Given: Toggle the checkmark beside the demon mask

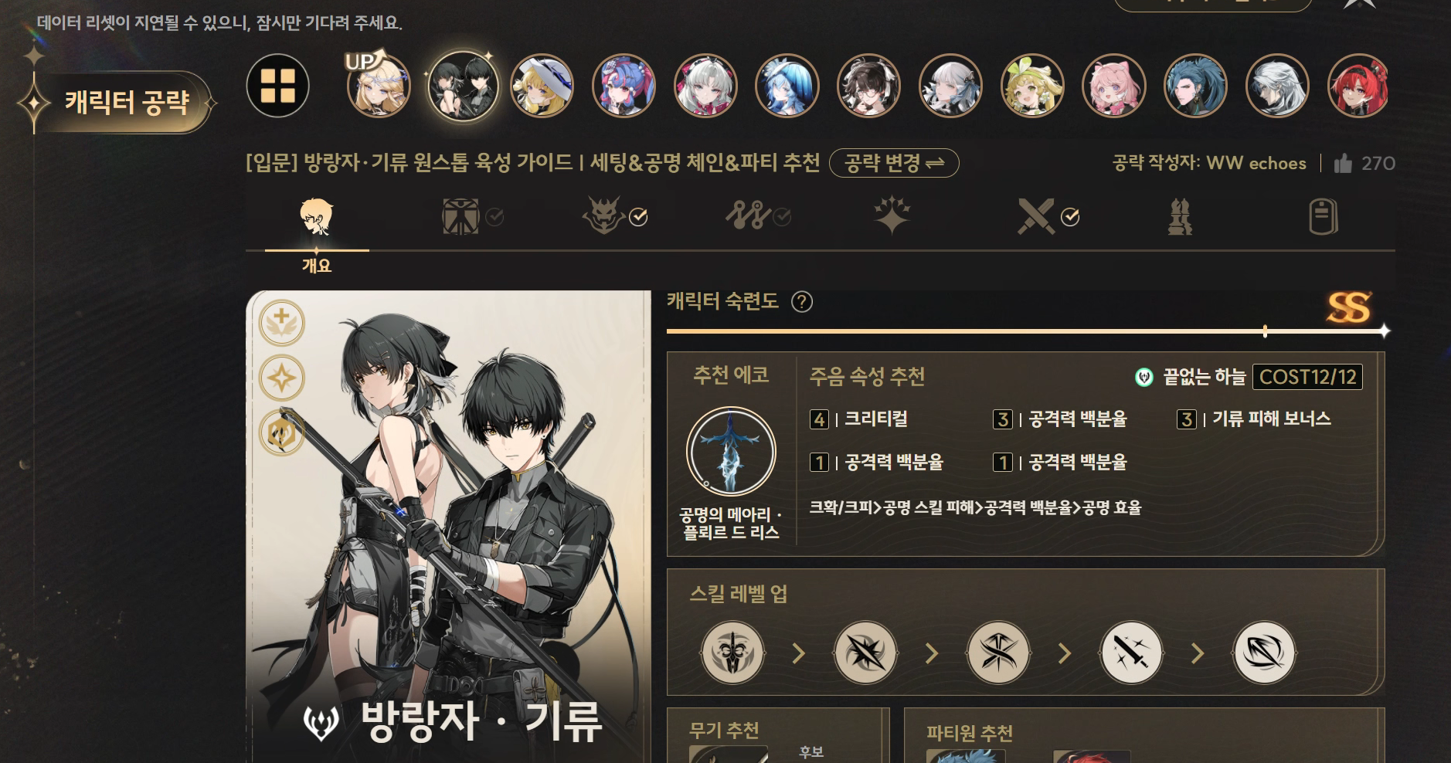Looking at the screenshot, I should pyautogui.click(x=638, y=218).
